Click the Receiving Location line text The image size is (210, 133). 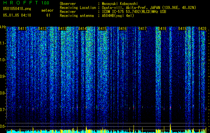coord(128,8)
